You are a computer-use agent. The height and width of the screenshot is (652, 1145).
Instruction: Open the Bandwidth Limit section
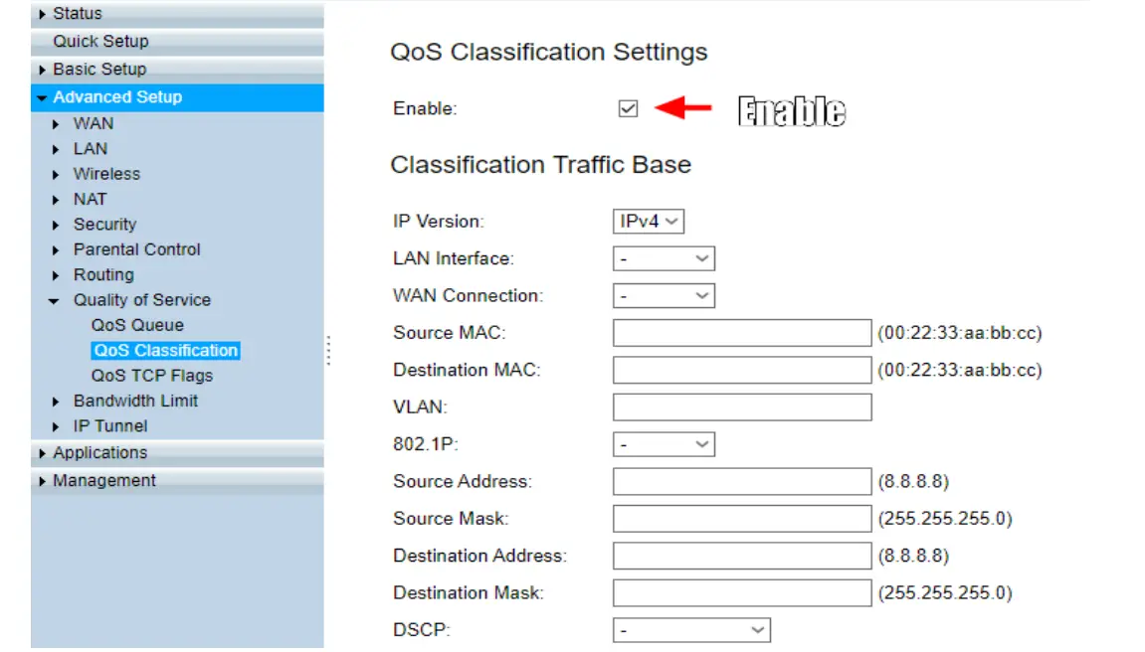pos(135,401)
